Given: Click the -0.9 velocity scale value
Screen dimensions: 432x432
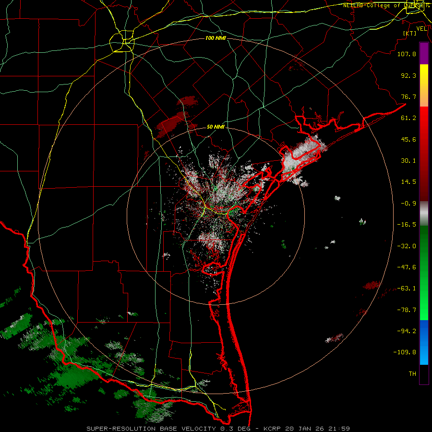Looking at the screenshot, I should click(408, 204).
